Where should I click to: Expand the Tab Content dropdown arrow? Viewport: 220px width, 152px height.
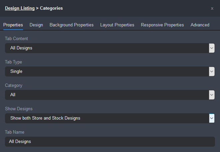click(x=212, y=48)
